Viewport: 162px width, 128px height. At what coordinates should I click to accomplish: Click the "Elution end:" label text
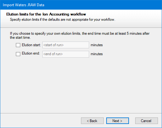coord(31,53)
